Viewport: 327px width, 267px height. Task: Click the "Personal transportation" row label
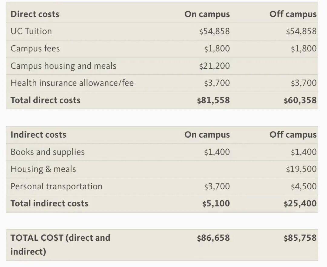click(x=56, y=186)
